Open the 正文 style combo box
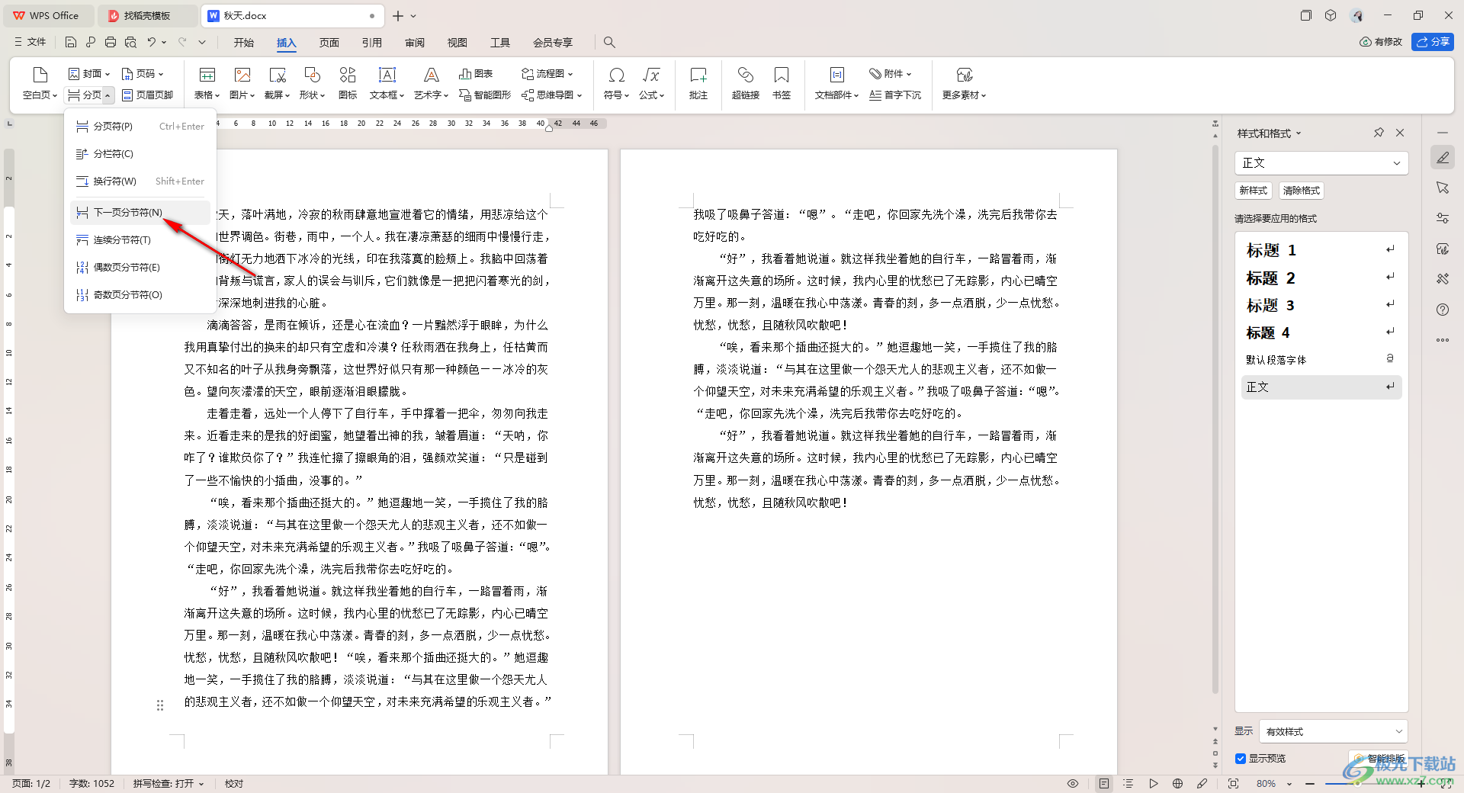The height and width of the screenshot is (793, 1464). (x=1321, y=163)
